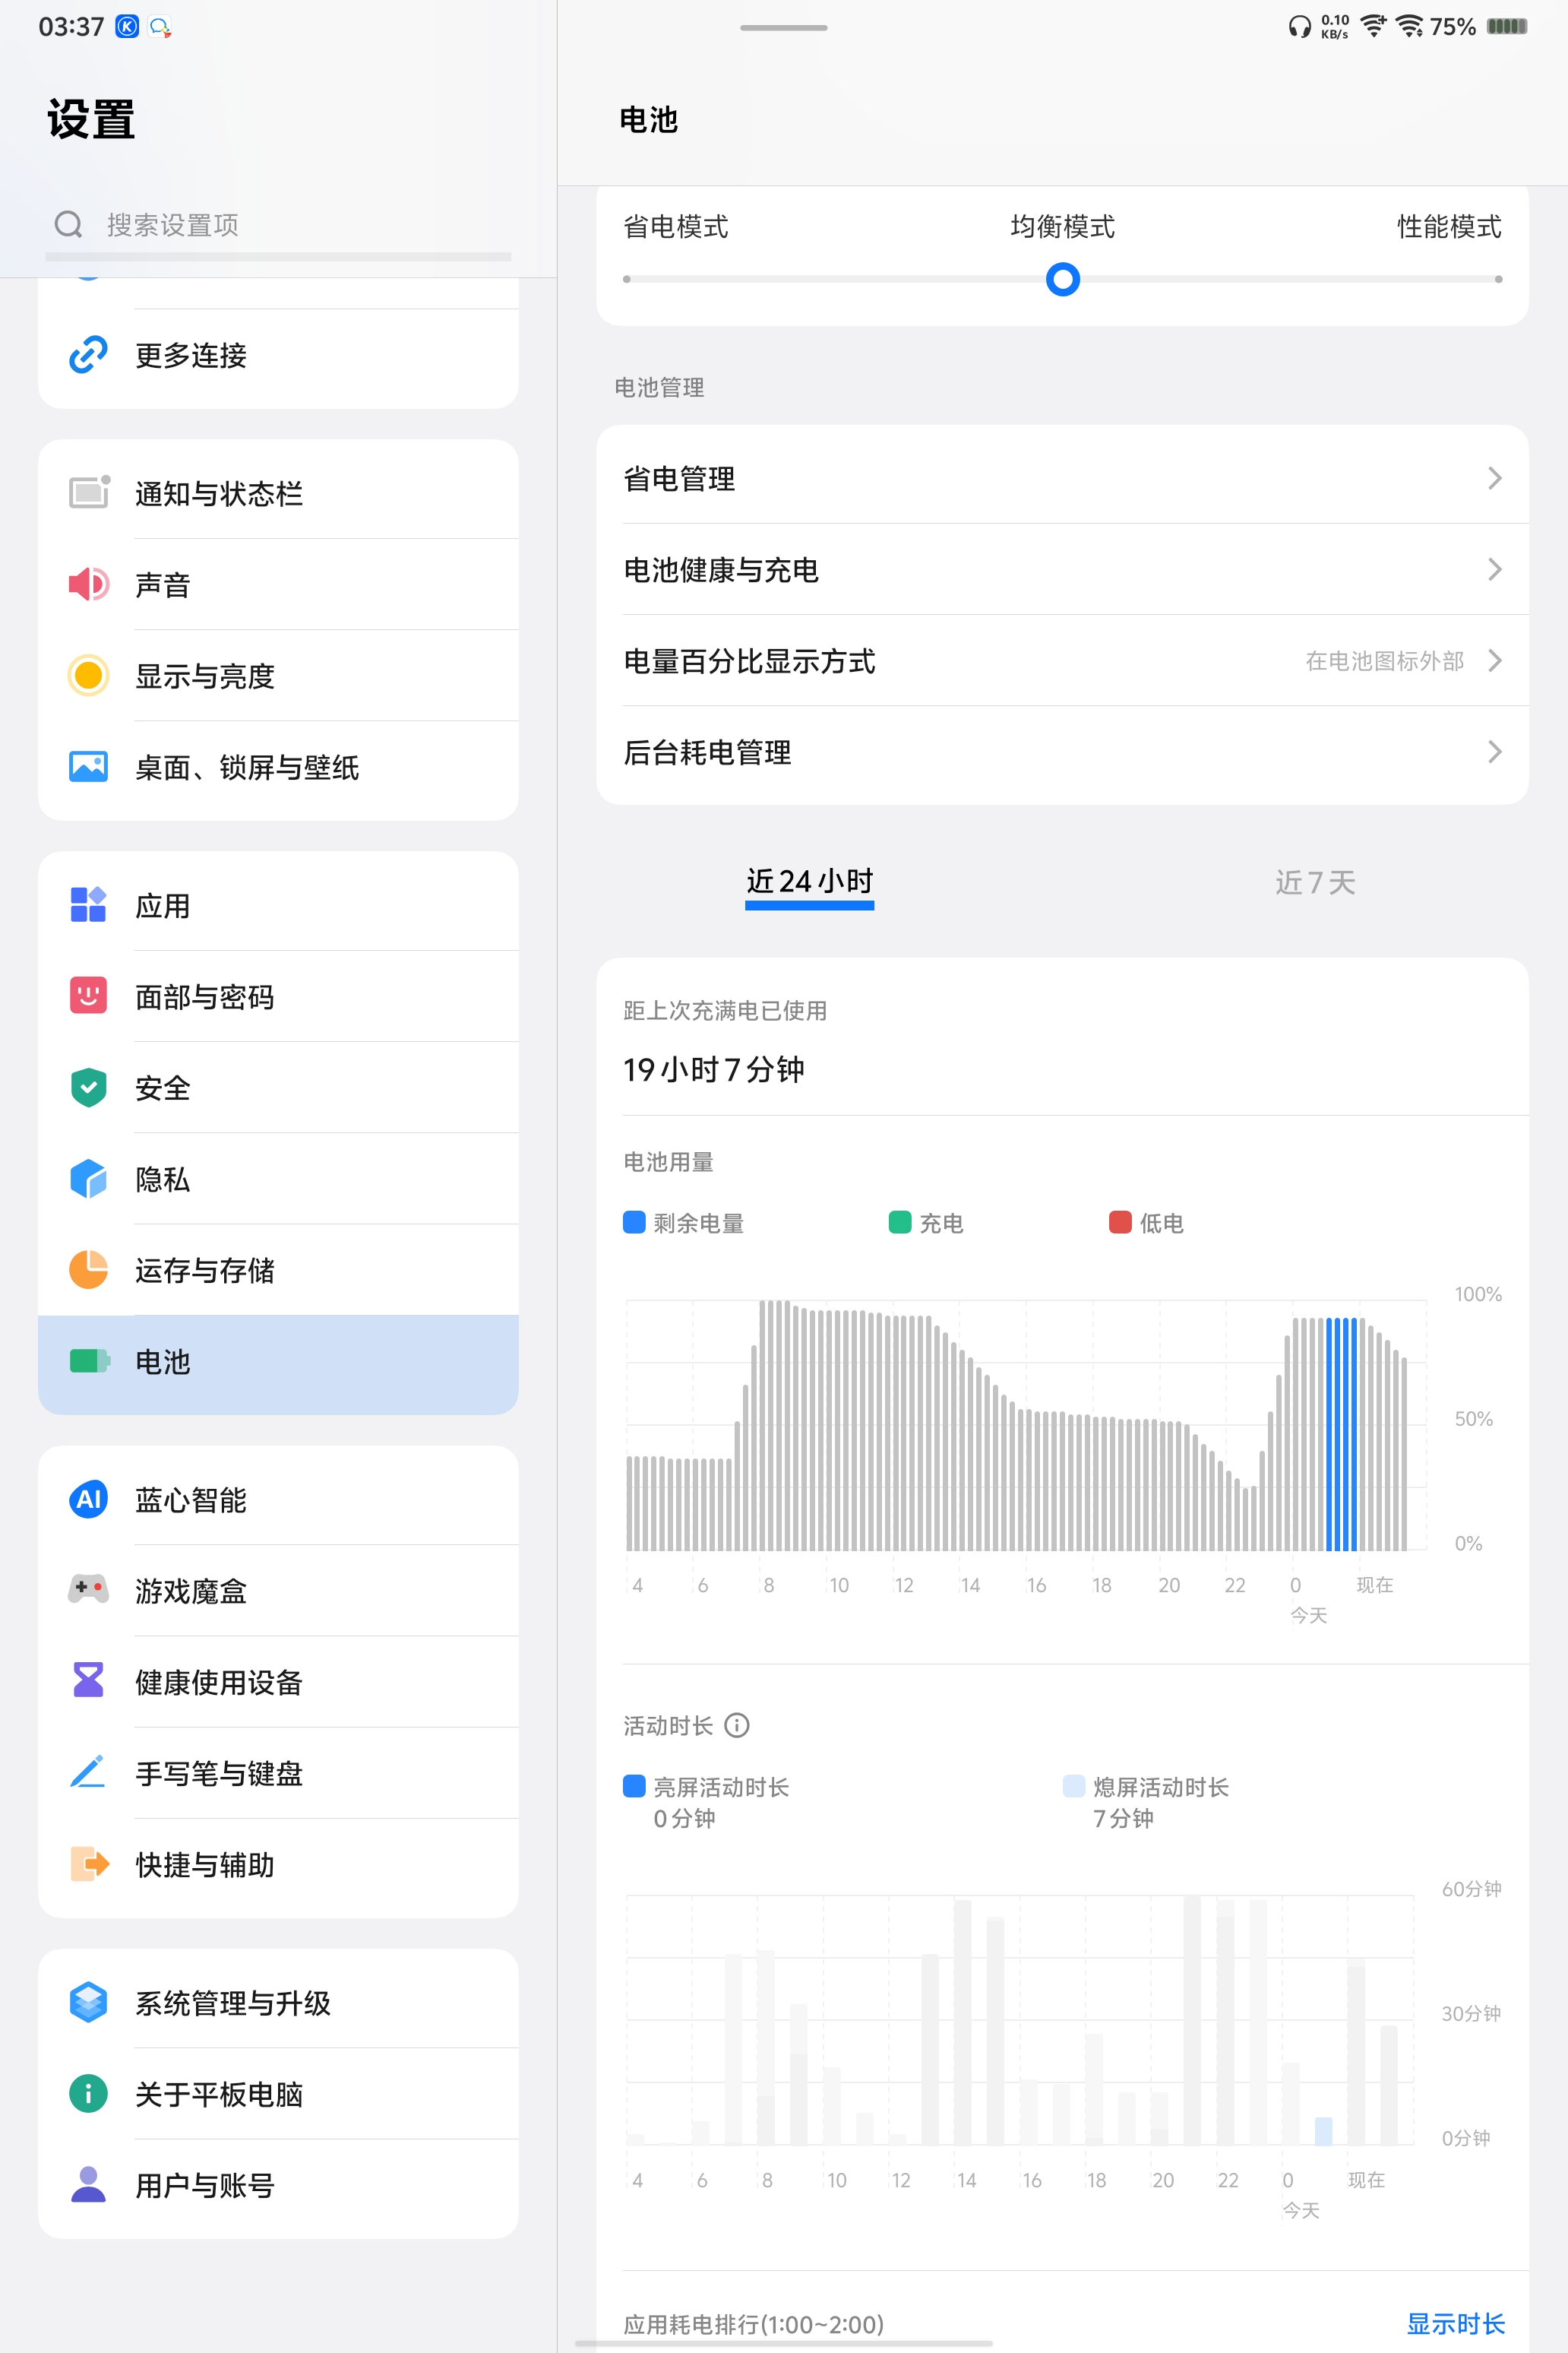Set slider to 省电模式 left endpoint
The width and height of the screenshot is (1568, 2353).
[x=627, y=279]
